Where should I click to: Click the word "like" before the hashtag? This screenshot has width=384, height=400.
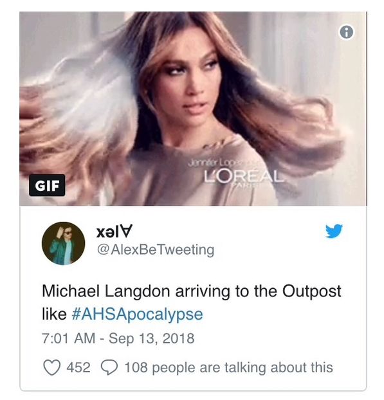point(54,314)
